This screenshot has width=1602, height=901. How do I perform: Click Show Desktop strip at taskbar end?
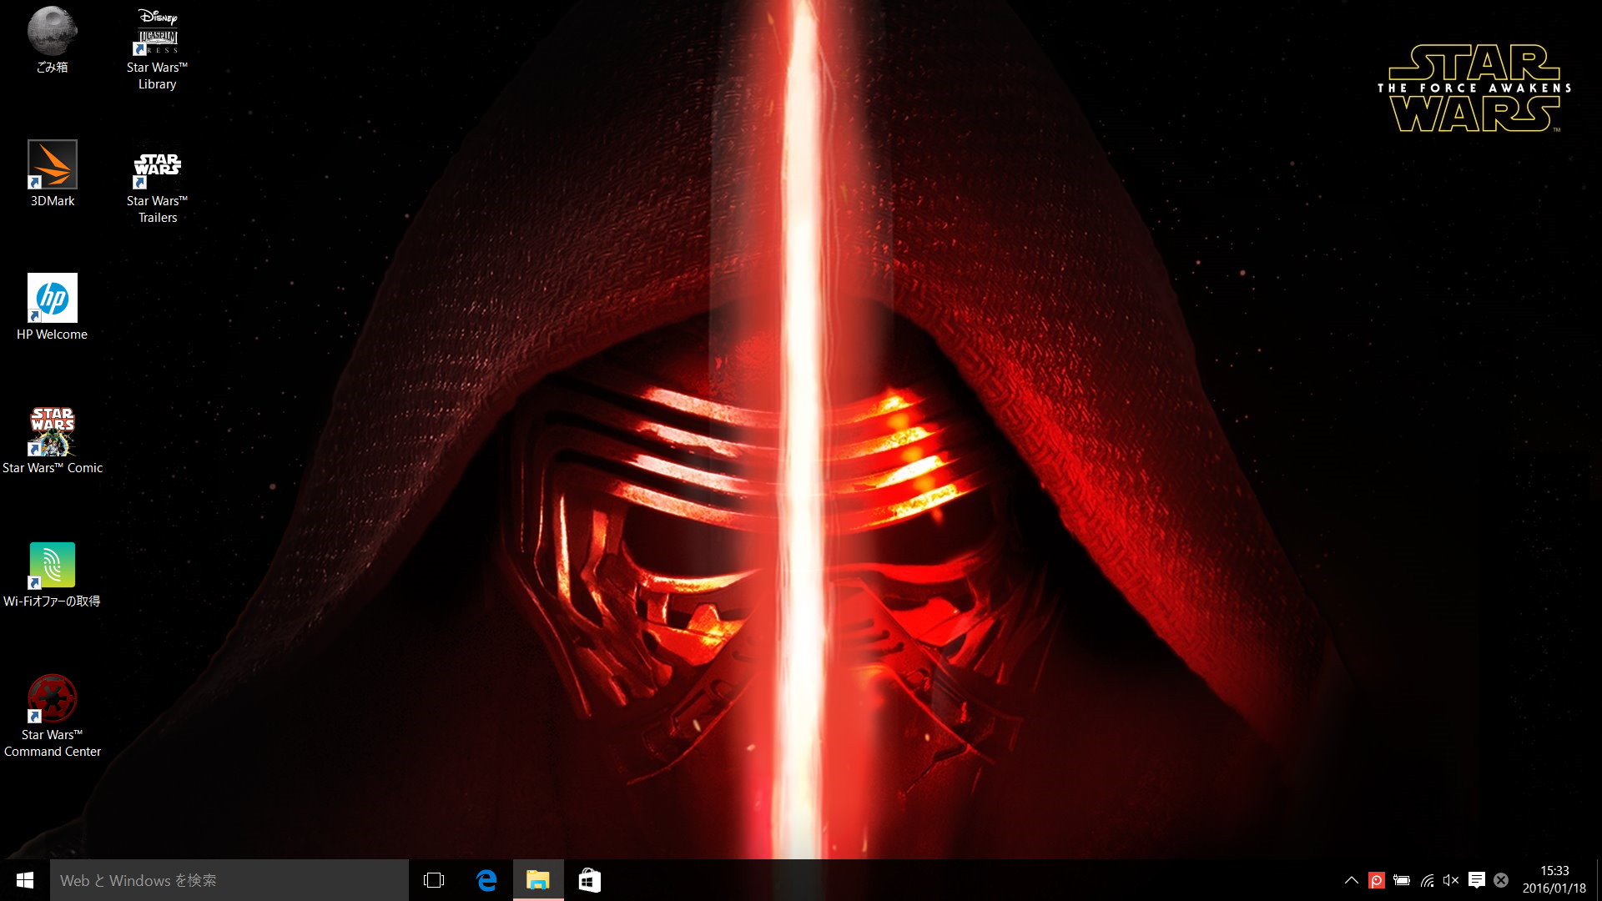1599,880
